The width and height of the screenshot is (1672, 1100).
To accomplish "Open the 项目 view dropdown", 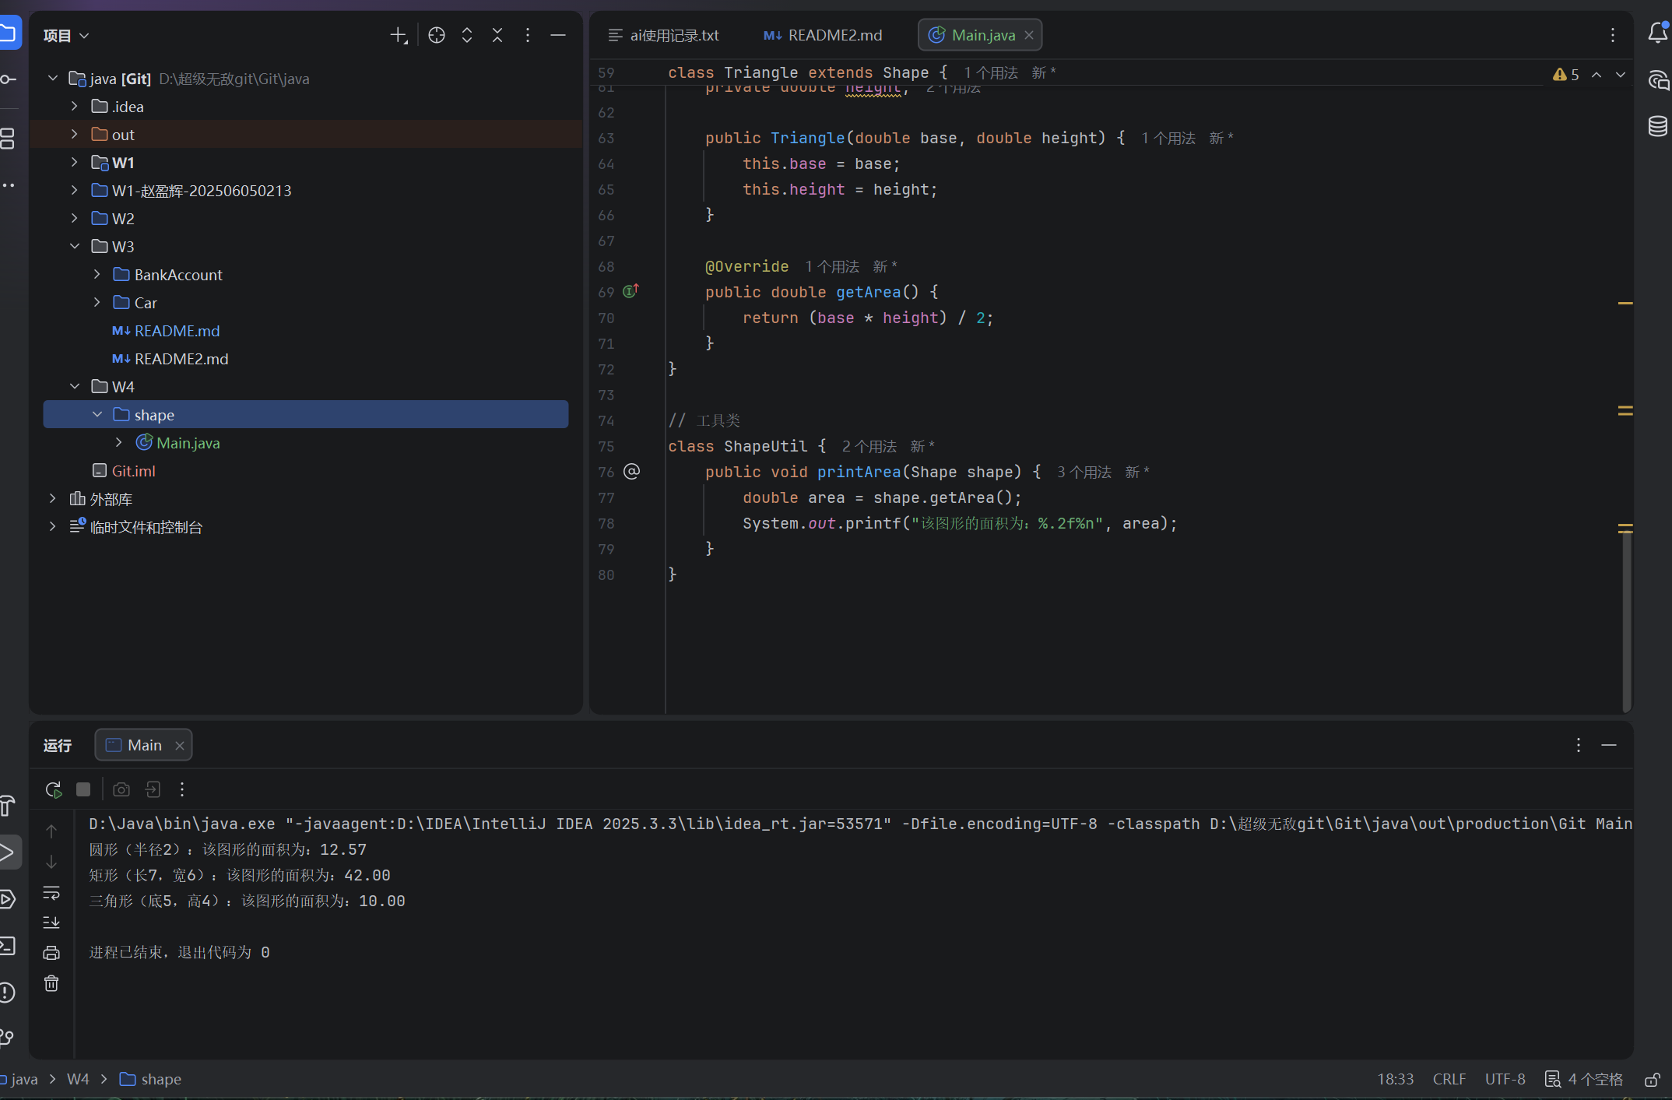I will (x=67, y=35).
